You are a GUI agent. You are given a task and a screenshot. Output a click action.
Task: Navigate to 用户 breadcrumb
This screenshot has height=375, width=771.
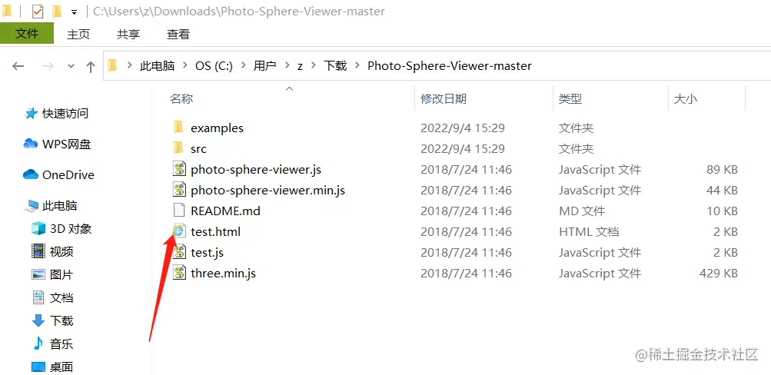(x=265, y=66)
